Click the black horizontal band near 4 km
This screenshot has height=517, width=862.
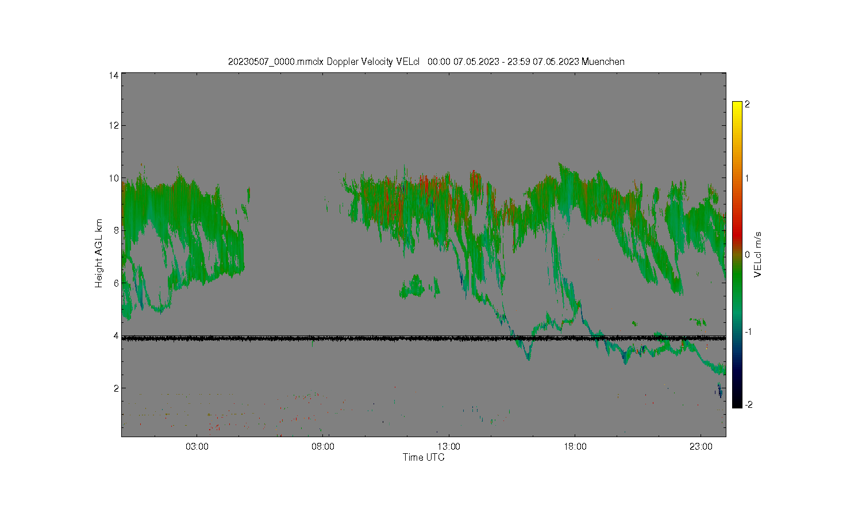coord(424,338)
